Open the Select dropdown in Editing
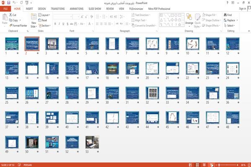This screenshot has height=167, width=251. [229, 26]
